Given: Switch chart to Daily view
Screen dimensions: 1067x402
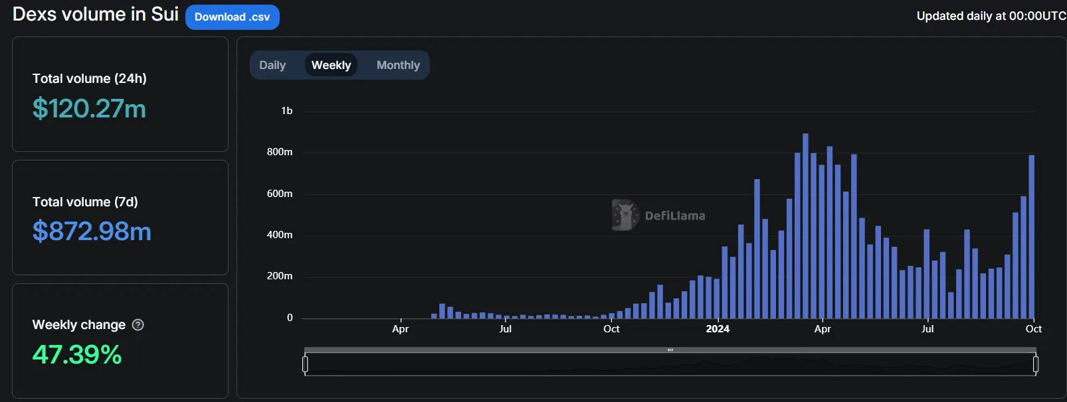Looking at the screenshot, I should 272,65.
